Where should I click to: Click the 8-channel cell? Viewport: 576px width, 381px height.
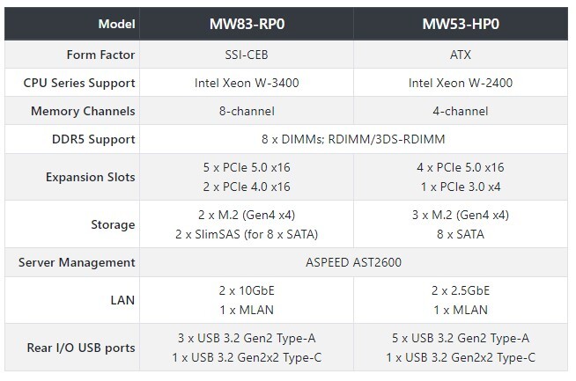247,111
